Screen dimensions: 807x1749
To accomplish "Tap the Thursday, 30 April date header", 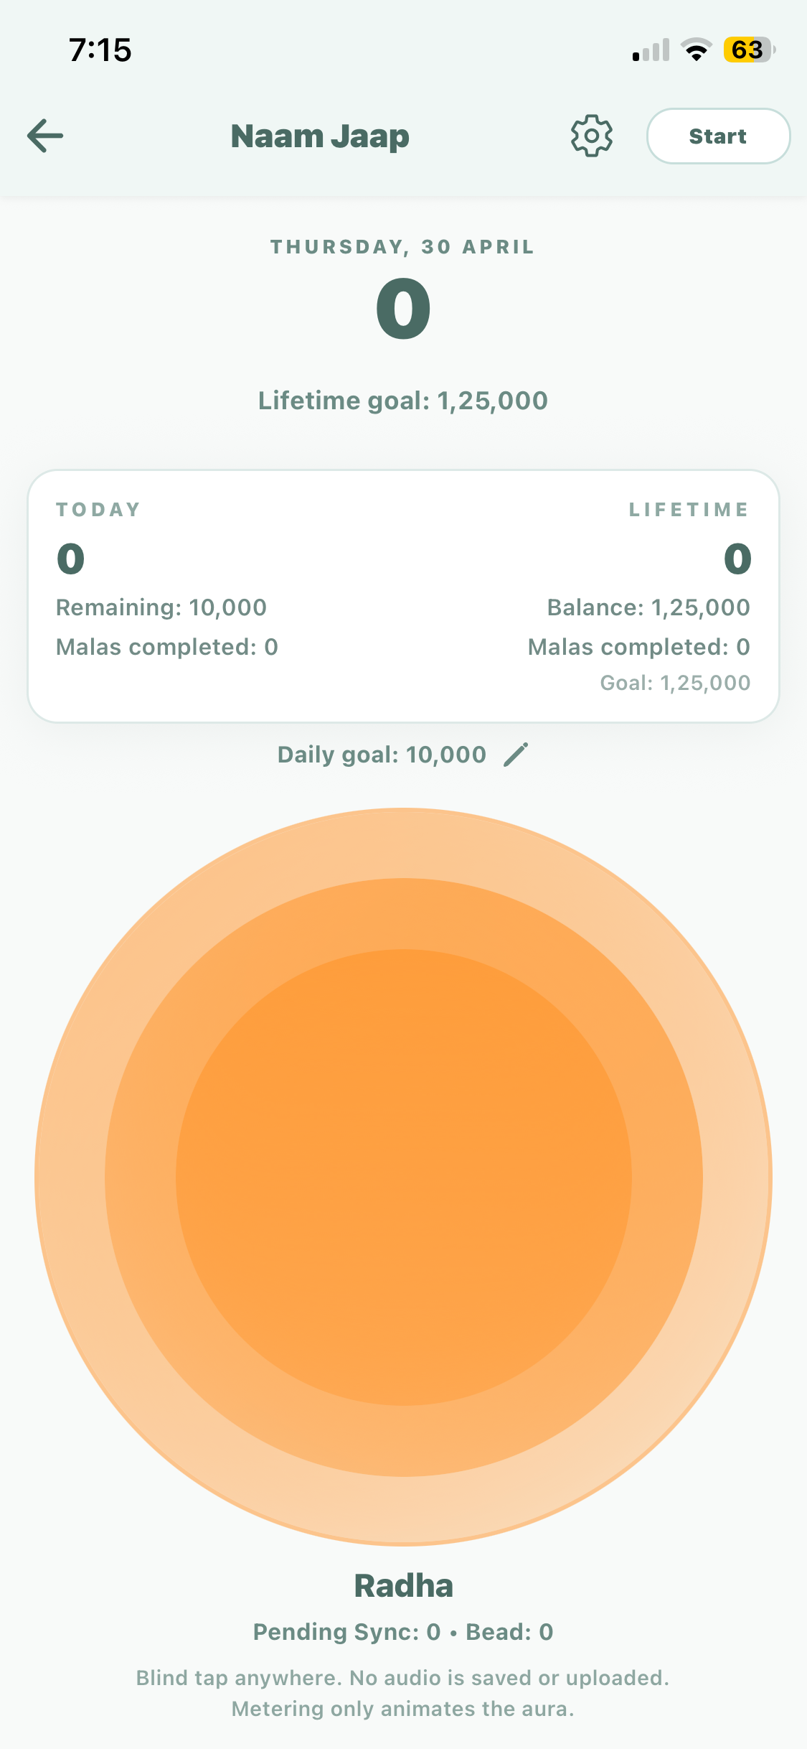I will (x=403, y=247).
